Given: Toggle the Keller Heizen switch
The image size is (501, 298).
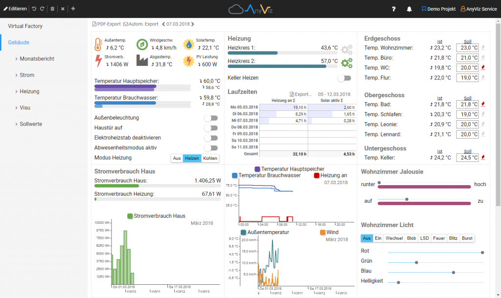Looking at the screenshot, I should 344,78.
